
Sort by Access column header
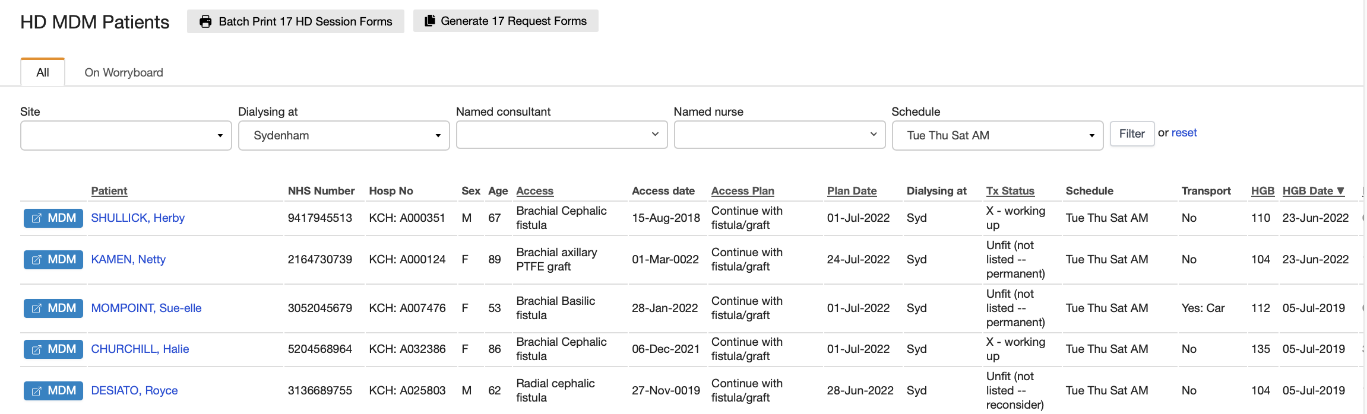pyautogui.click(x=535, y=191)
